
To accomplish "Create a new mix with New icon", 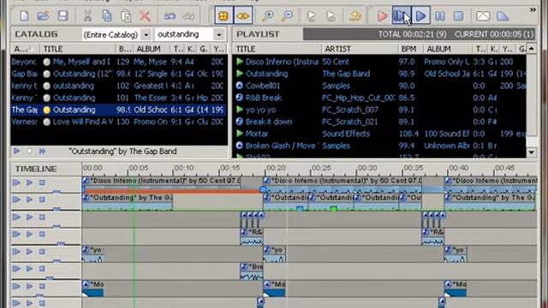I will click(24, 15).
